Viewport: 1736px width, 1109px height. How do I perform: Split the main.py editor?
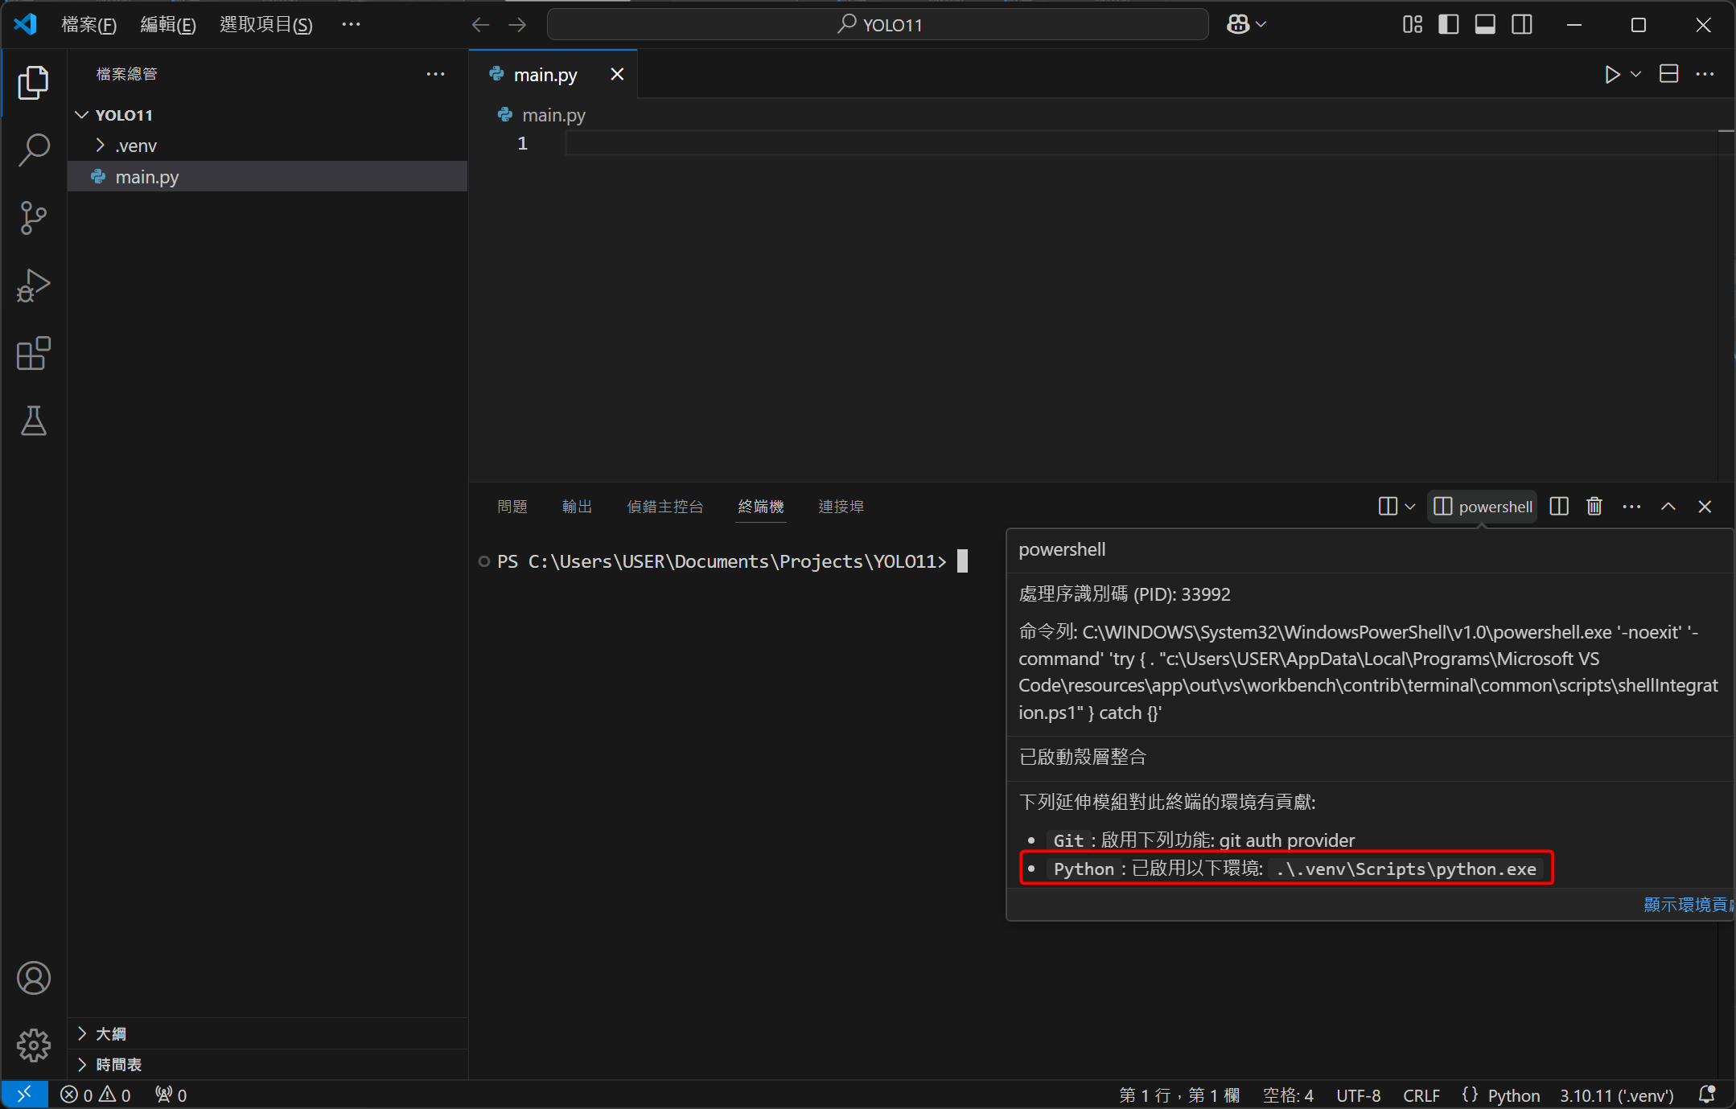pyautogui.click(x=1668, y=74)
